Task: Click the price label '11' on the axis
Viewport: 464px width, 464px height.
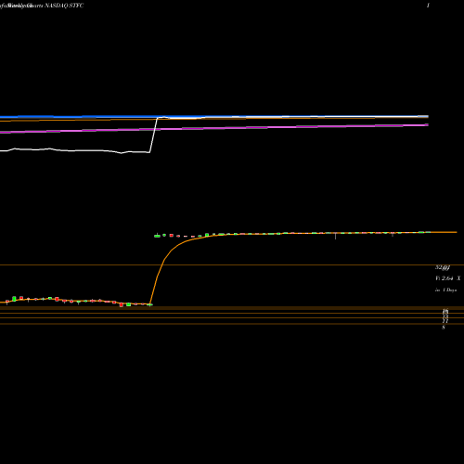Action: (x=445, y=322)
